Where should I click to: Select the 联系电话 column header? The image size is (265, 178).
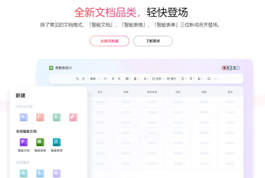coord(152,92)
